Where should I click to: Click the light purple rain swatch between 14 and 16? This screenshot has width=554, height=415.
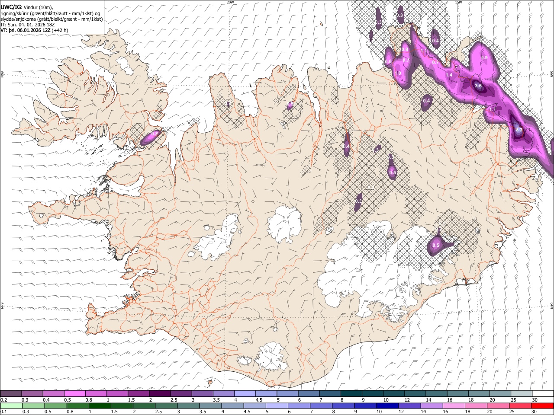432,405
